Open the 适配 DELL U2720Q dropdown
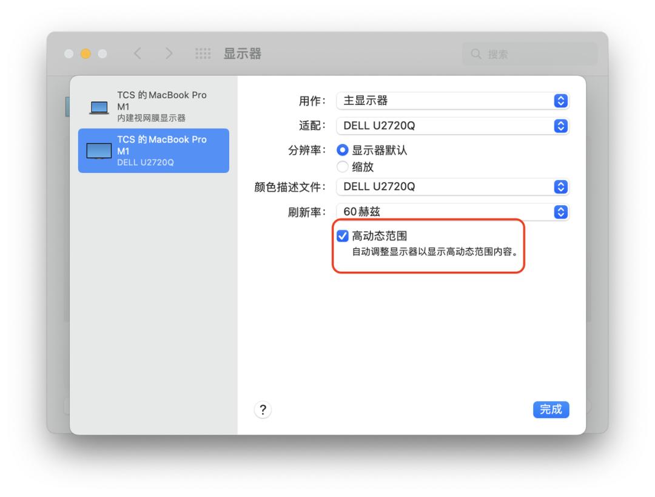 pyautogui.click(x=453, y=126)
